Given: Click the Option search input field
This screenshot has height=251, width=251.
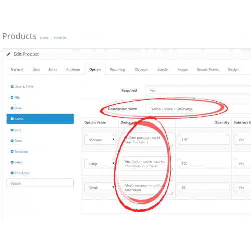Looking at the screenshot, I should point(40,183).
